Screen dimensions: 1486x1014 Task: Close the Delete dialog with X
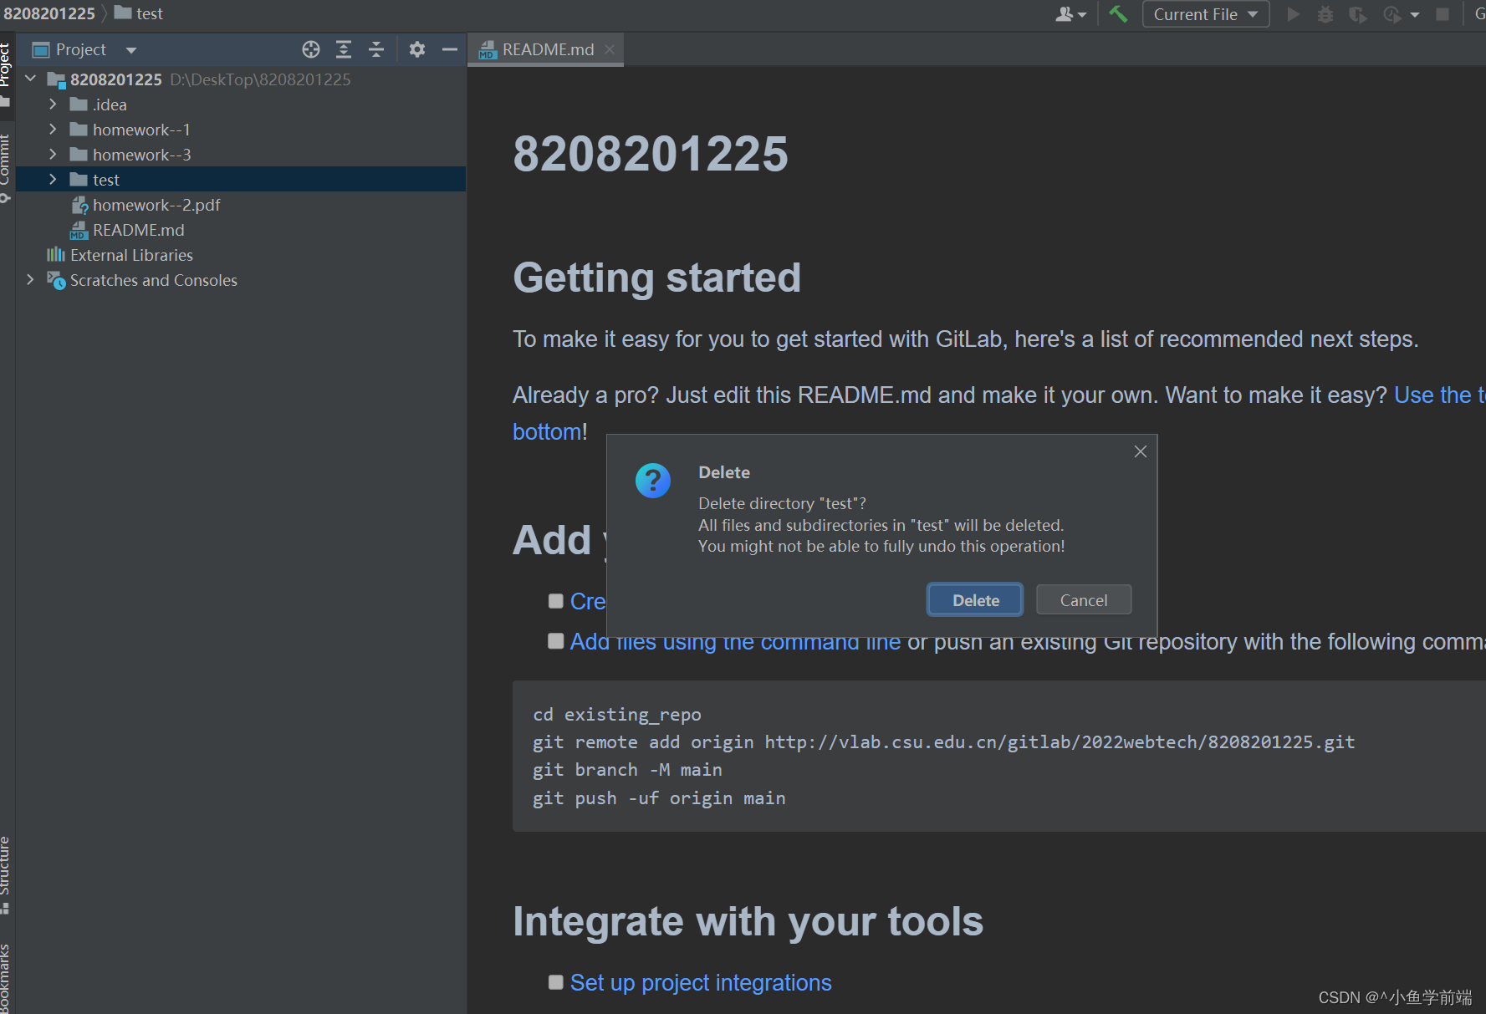pyautogui.click(x=1140, y=451)
